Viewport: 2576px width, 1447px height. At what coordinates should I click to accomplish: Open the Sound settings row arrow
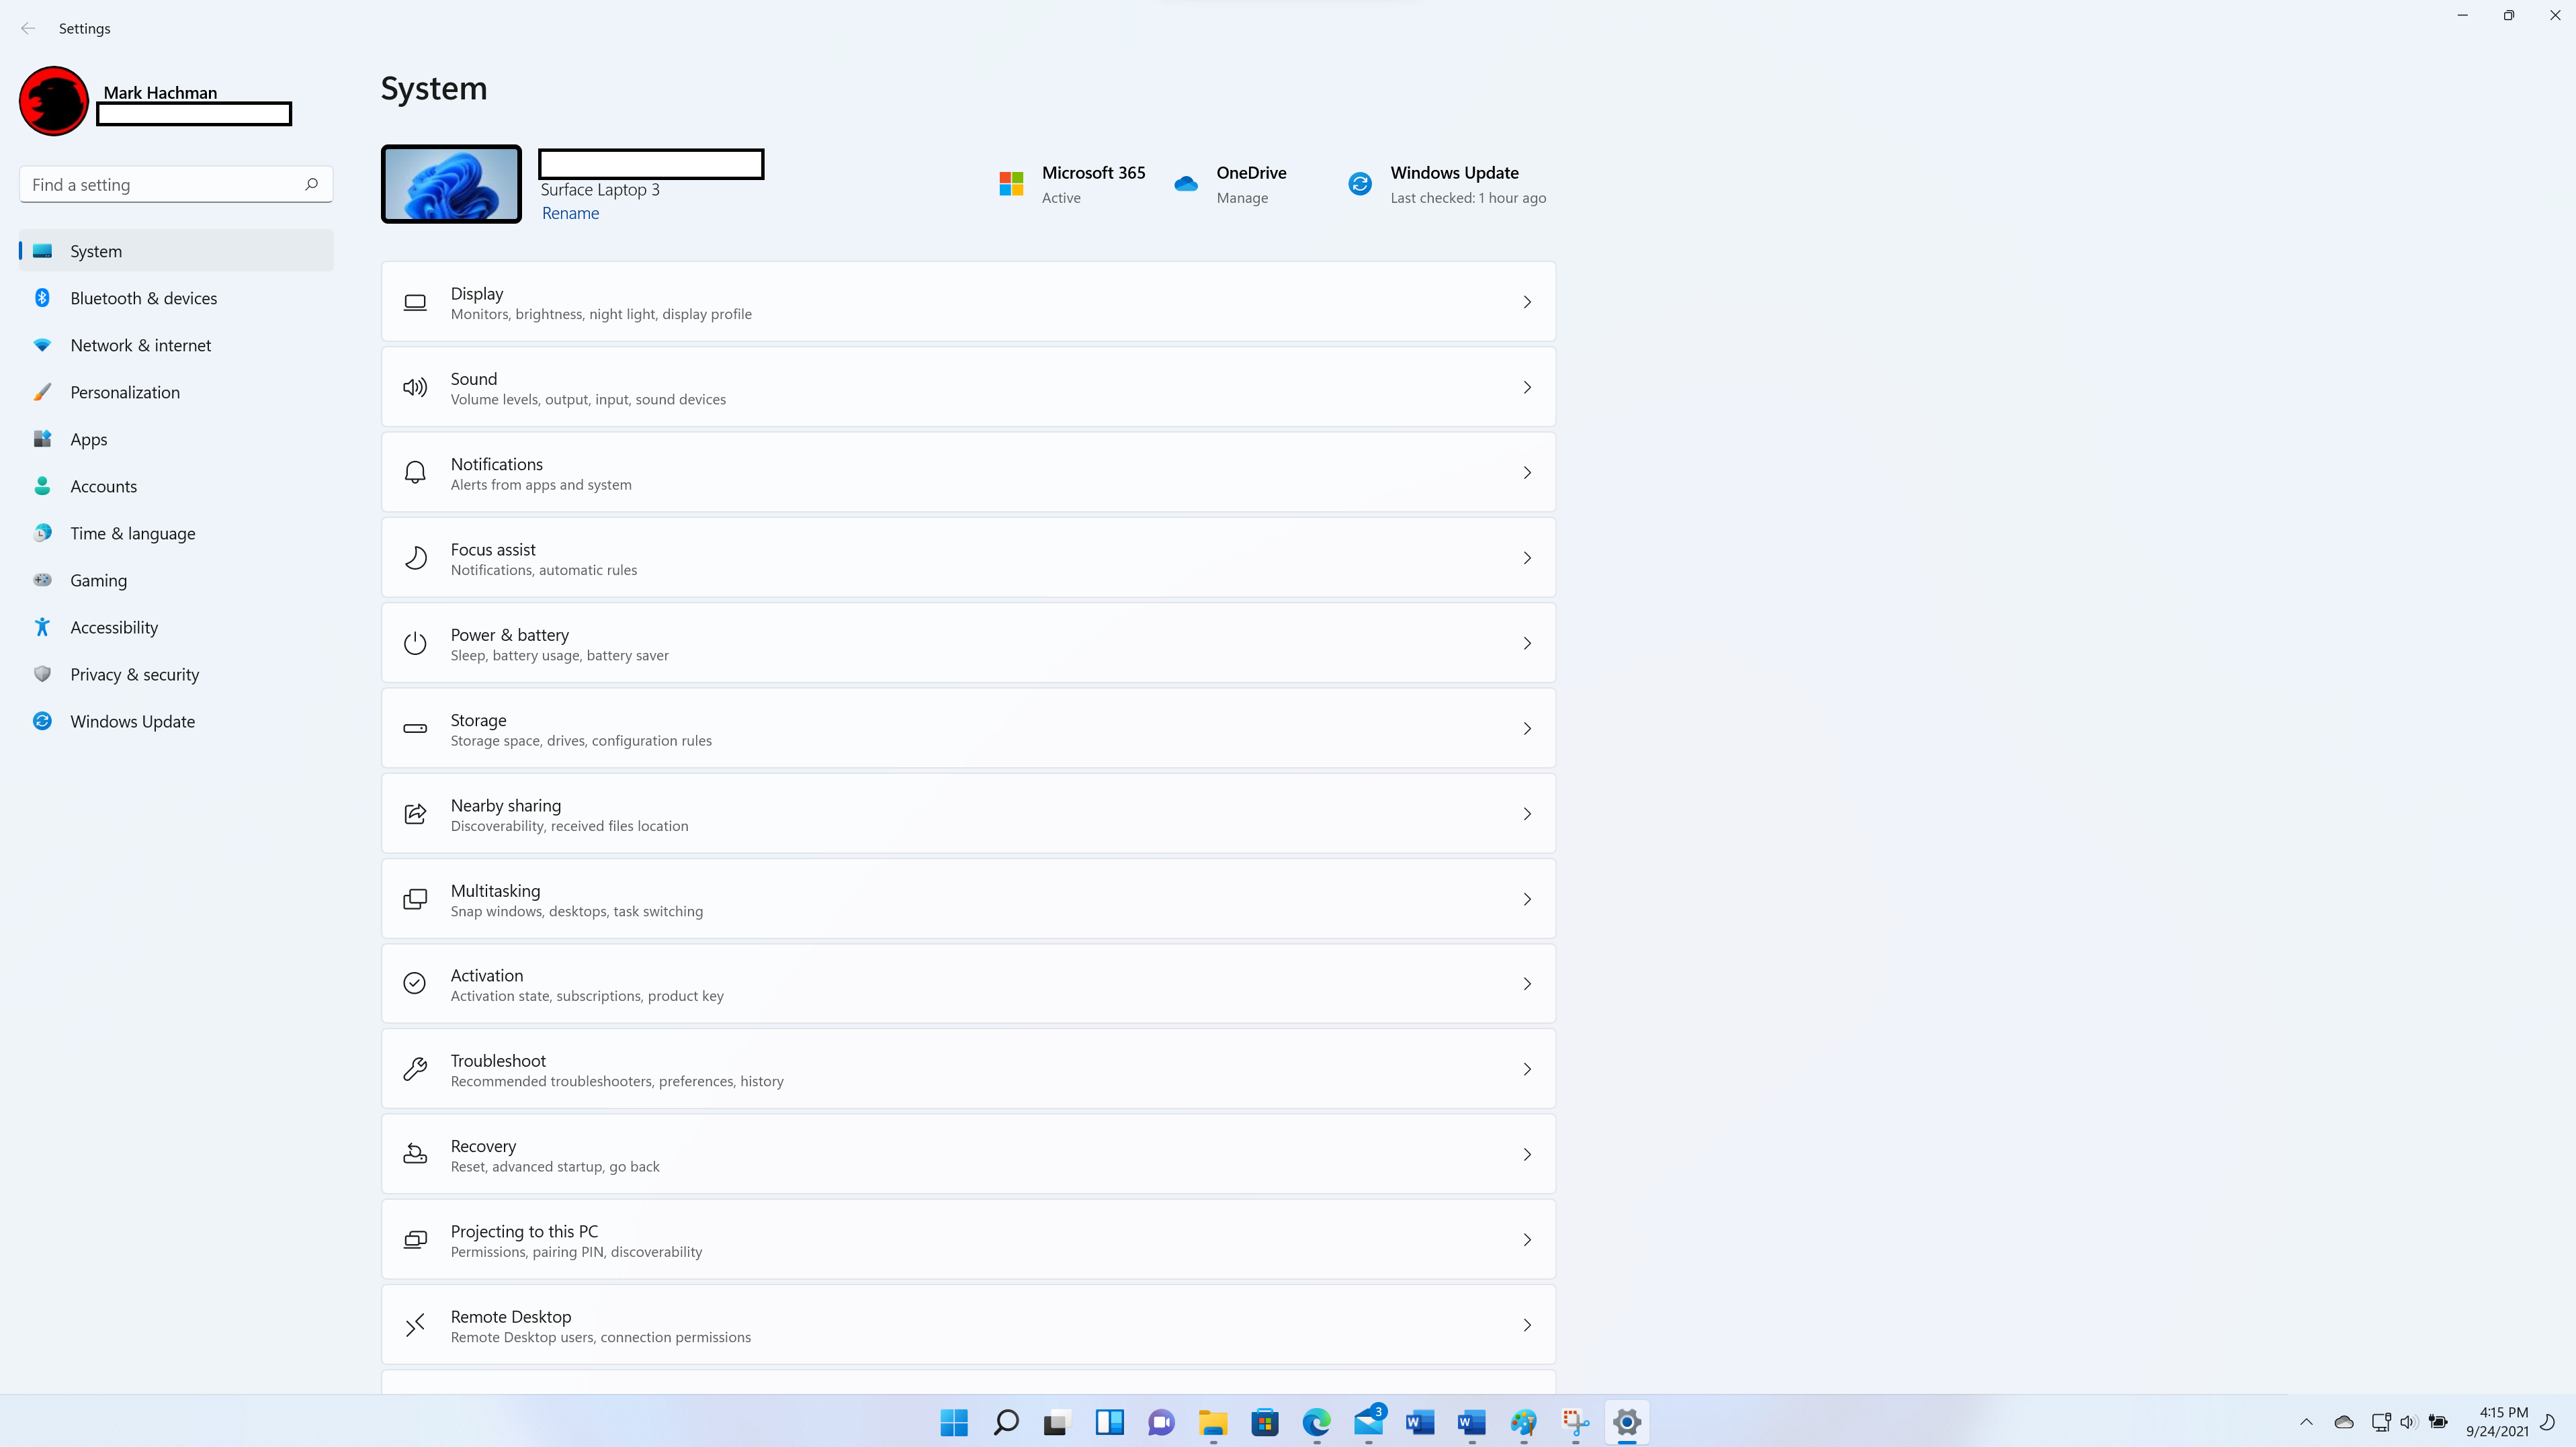[1526, 387]
